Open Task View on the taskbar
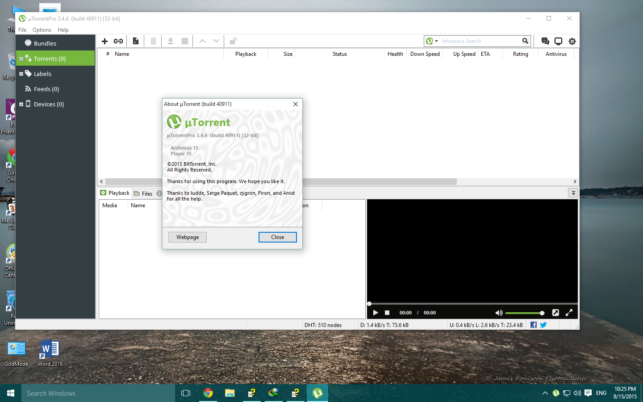 tap(186, 393)
